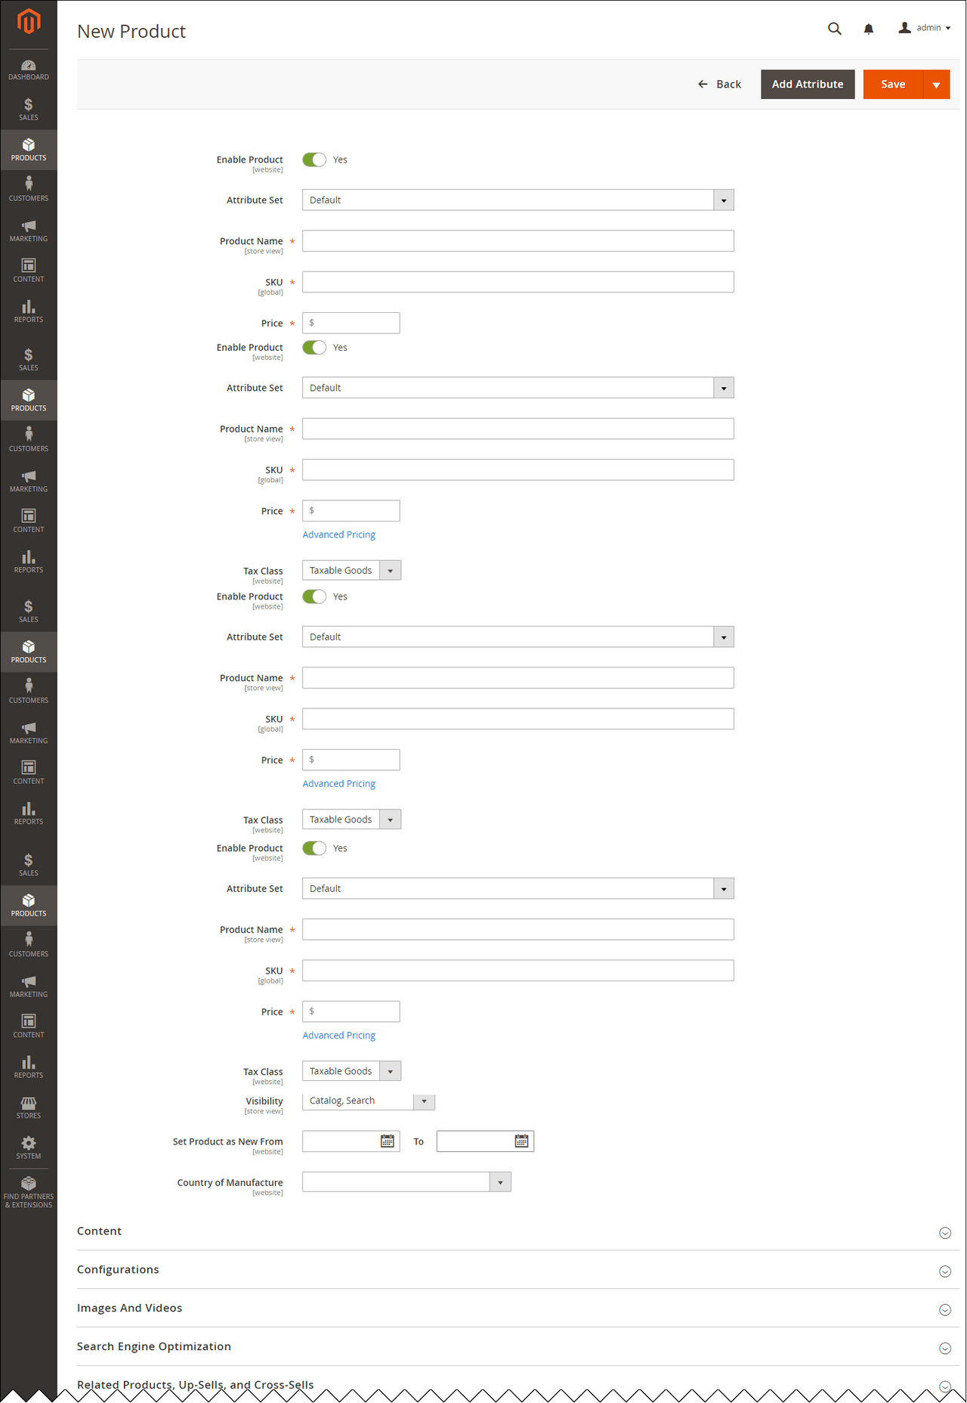
Task: Expand the Images And Videos section
Action: coord(518,1309)
